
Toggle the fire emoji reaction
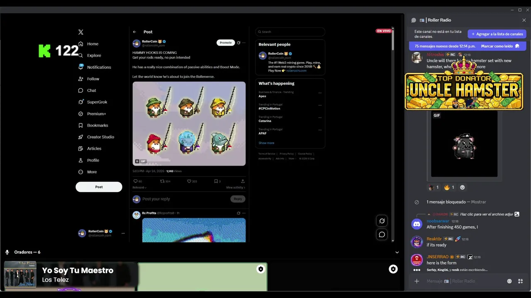(449, 187)
